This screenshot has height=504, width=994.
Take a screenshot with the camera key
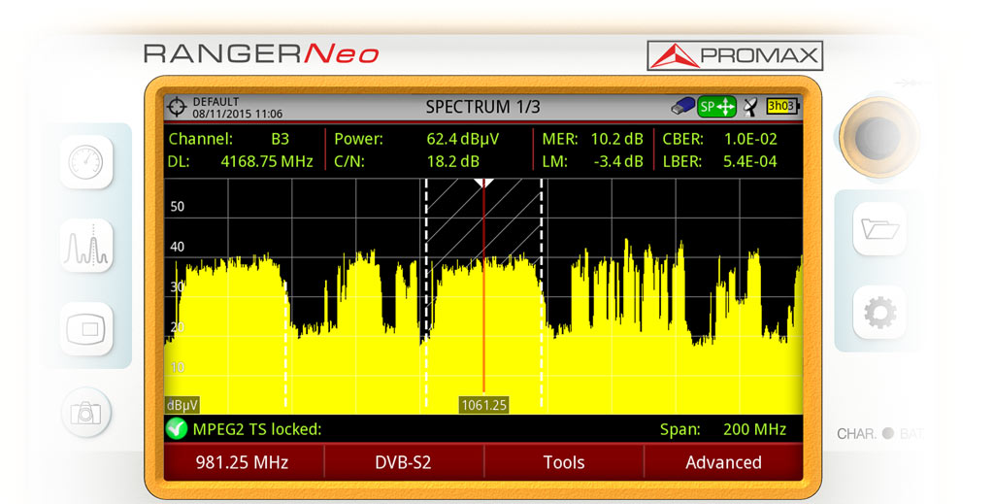click(86, 413)
